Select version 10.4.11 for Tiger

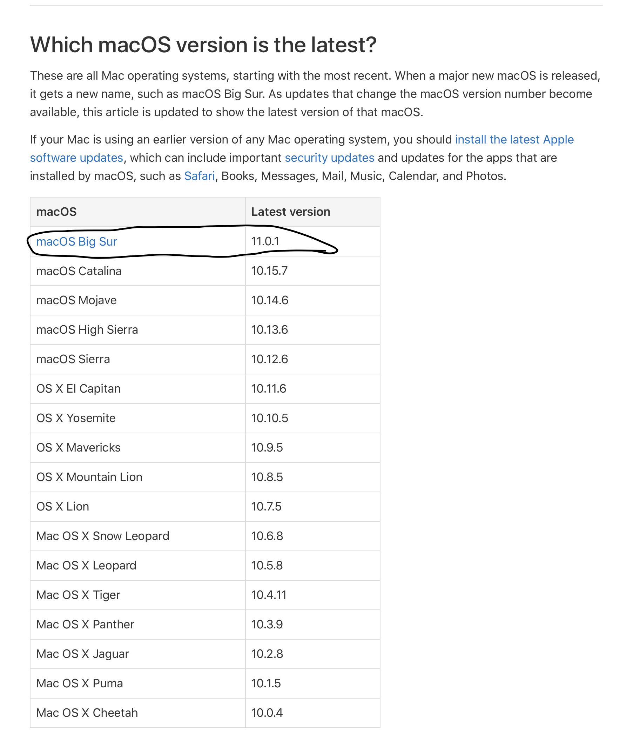[269, 595]
